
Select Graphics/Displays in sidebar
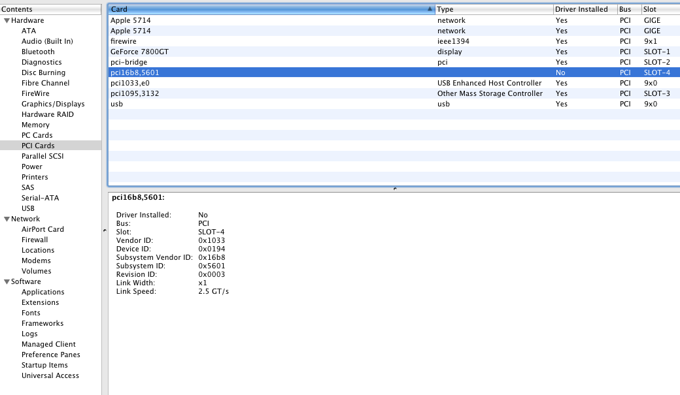pos(53,104)
